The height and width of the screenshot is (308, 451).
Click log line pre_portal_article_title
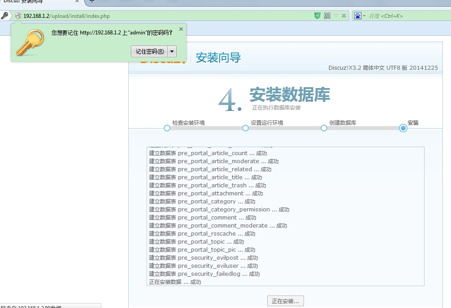(205, 177)
